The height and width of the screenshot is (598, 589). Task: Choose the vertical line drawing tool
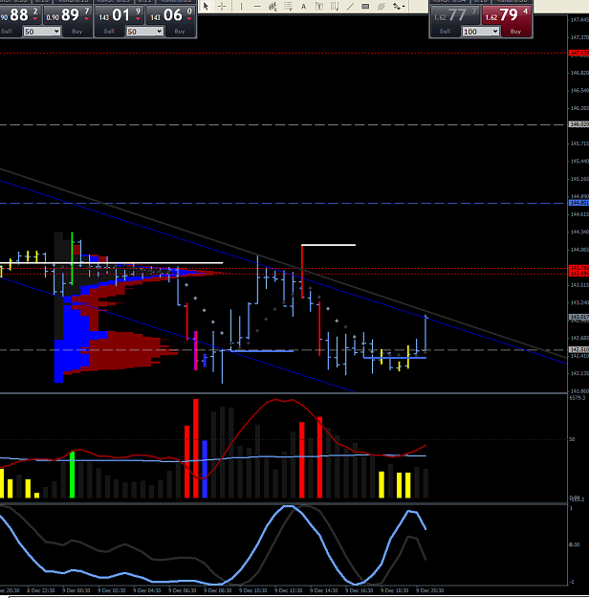pos(241,6)
